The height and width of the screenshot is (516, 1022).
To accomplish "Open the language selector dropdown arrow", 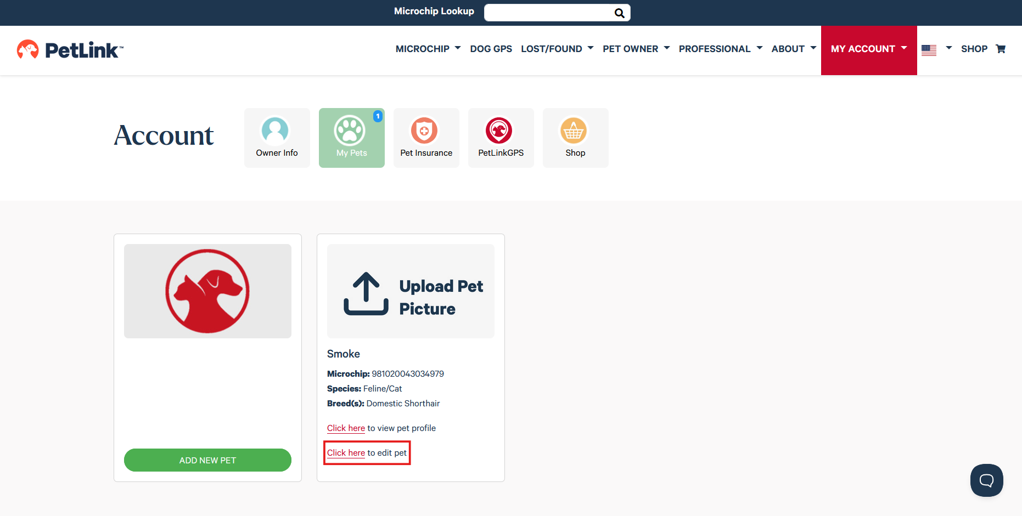I will (948, 48).
